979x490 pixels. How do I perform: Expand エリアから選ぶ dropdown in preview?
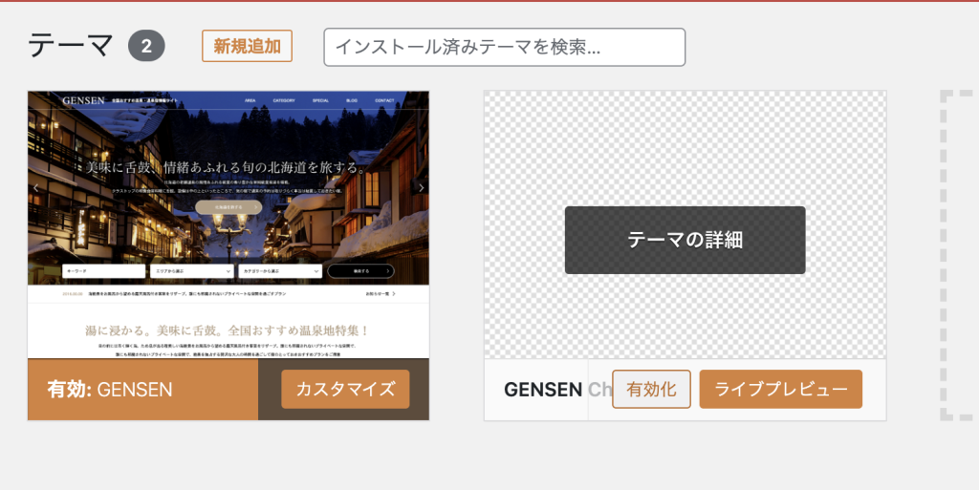(x=191, y=271)
